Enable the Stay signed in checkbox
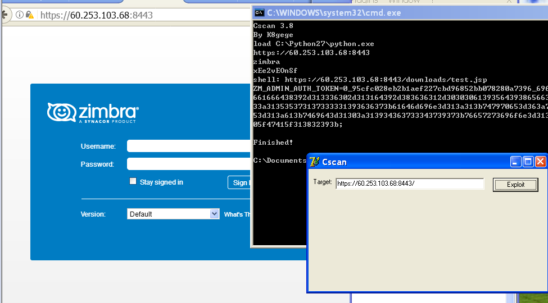This screenshot has width=548, height=303. [133, 181]
